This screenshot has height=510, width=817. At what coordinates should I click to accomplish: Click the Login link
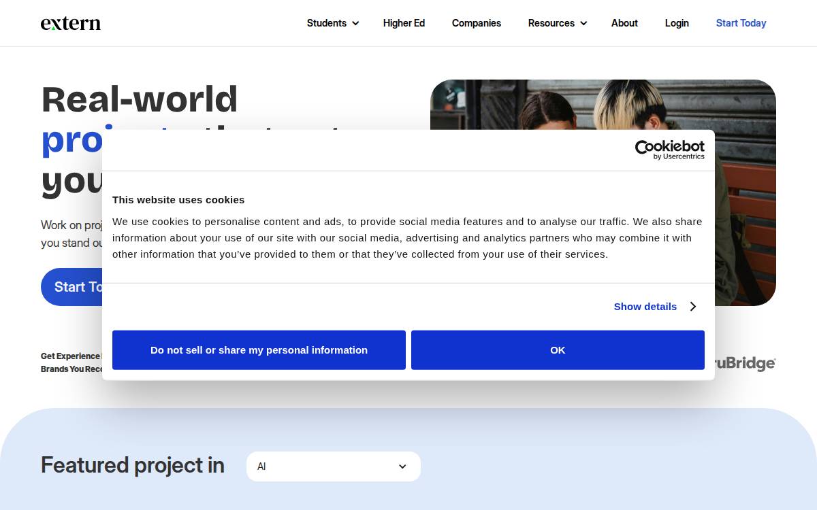(x=677, y=23)
